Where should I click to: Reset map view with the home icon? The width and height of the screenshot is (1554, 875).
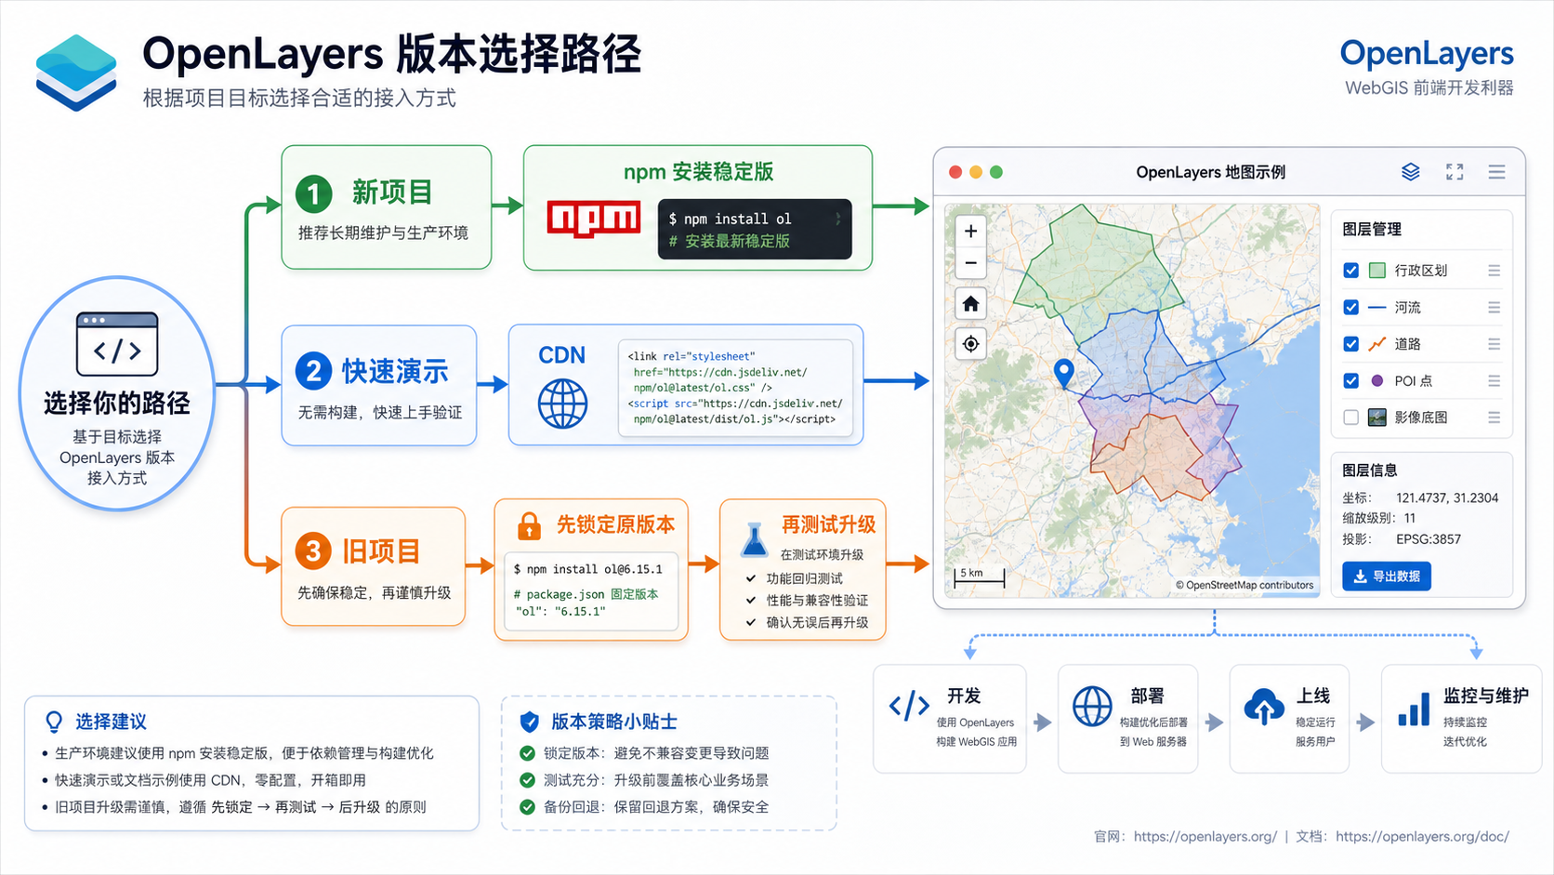point(970,304)
